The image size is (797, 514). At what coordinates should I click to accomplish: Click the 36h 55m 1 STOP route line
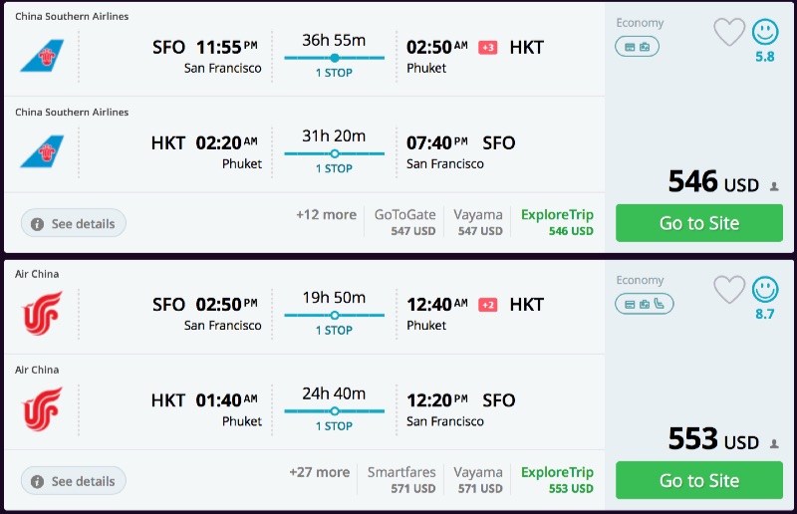point(334,58)
